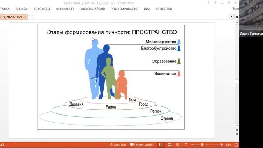Image resolution: width=263 pixels, height=148 pixels.
Task: Switch to the OFFICE TAB ribbon tab
Action: point(164,9)
